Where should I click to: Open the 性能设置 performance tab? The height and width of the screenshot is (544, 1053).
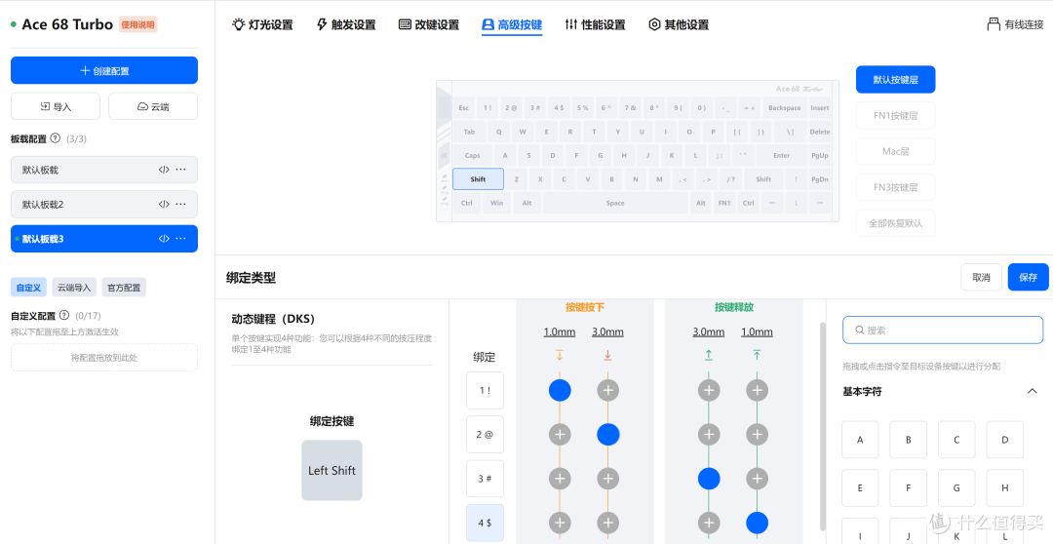pos(595,24)
